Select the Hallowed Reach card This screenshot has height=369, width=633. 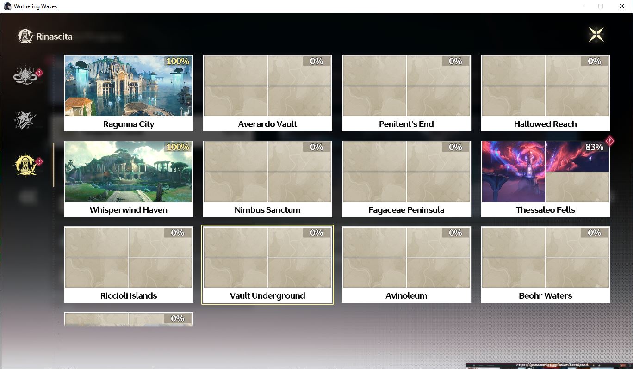545,93
